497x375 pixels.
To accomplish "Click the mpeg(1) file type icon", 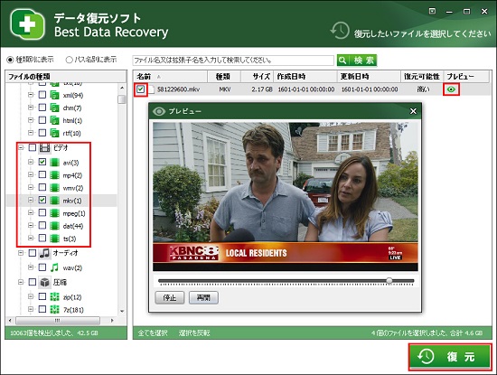I will pos(54,213).
